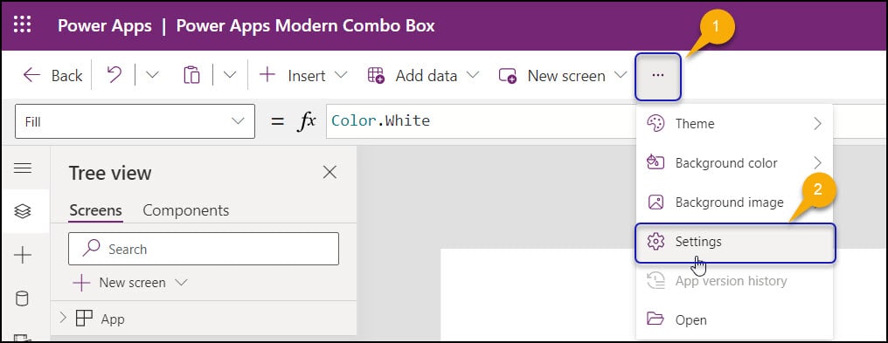Undo the last action
This screenshot has width=888, height=343.
point(114,75)
